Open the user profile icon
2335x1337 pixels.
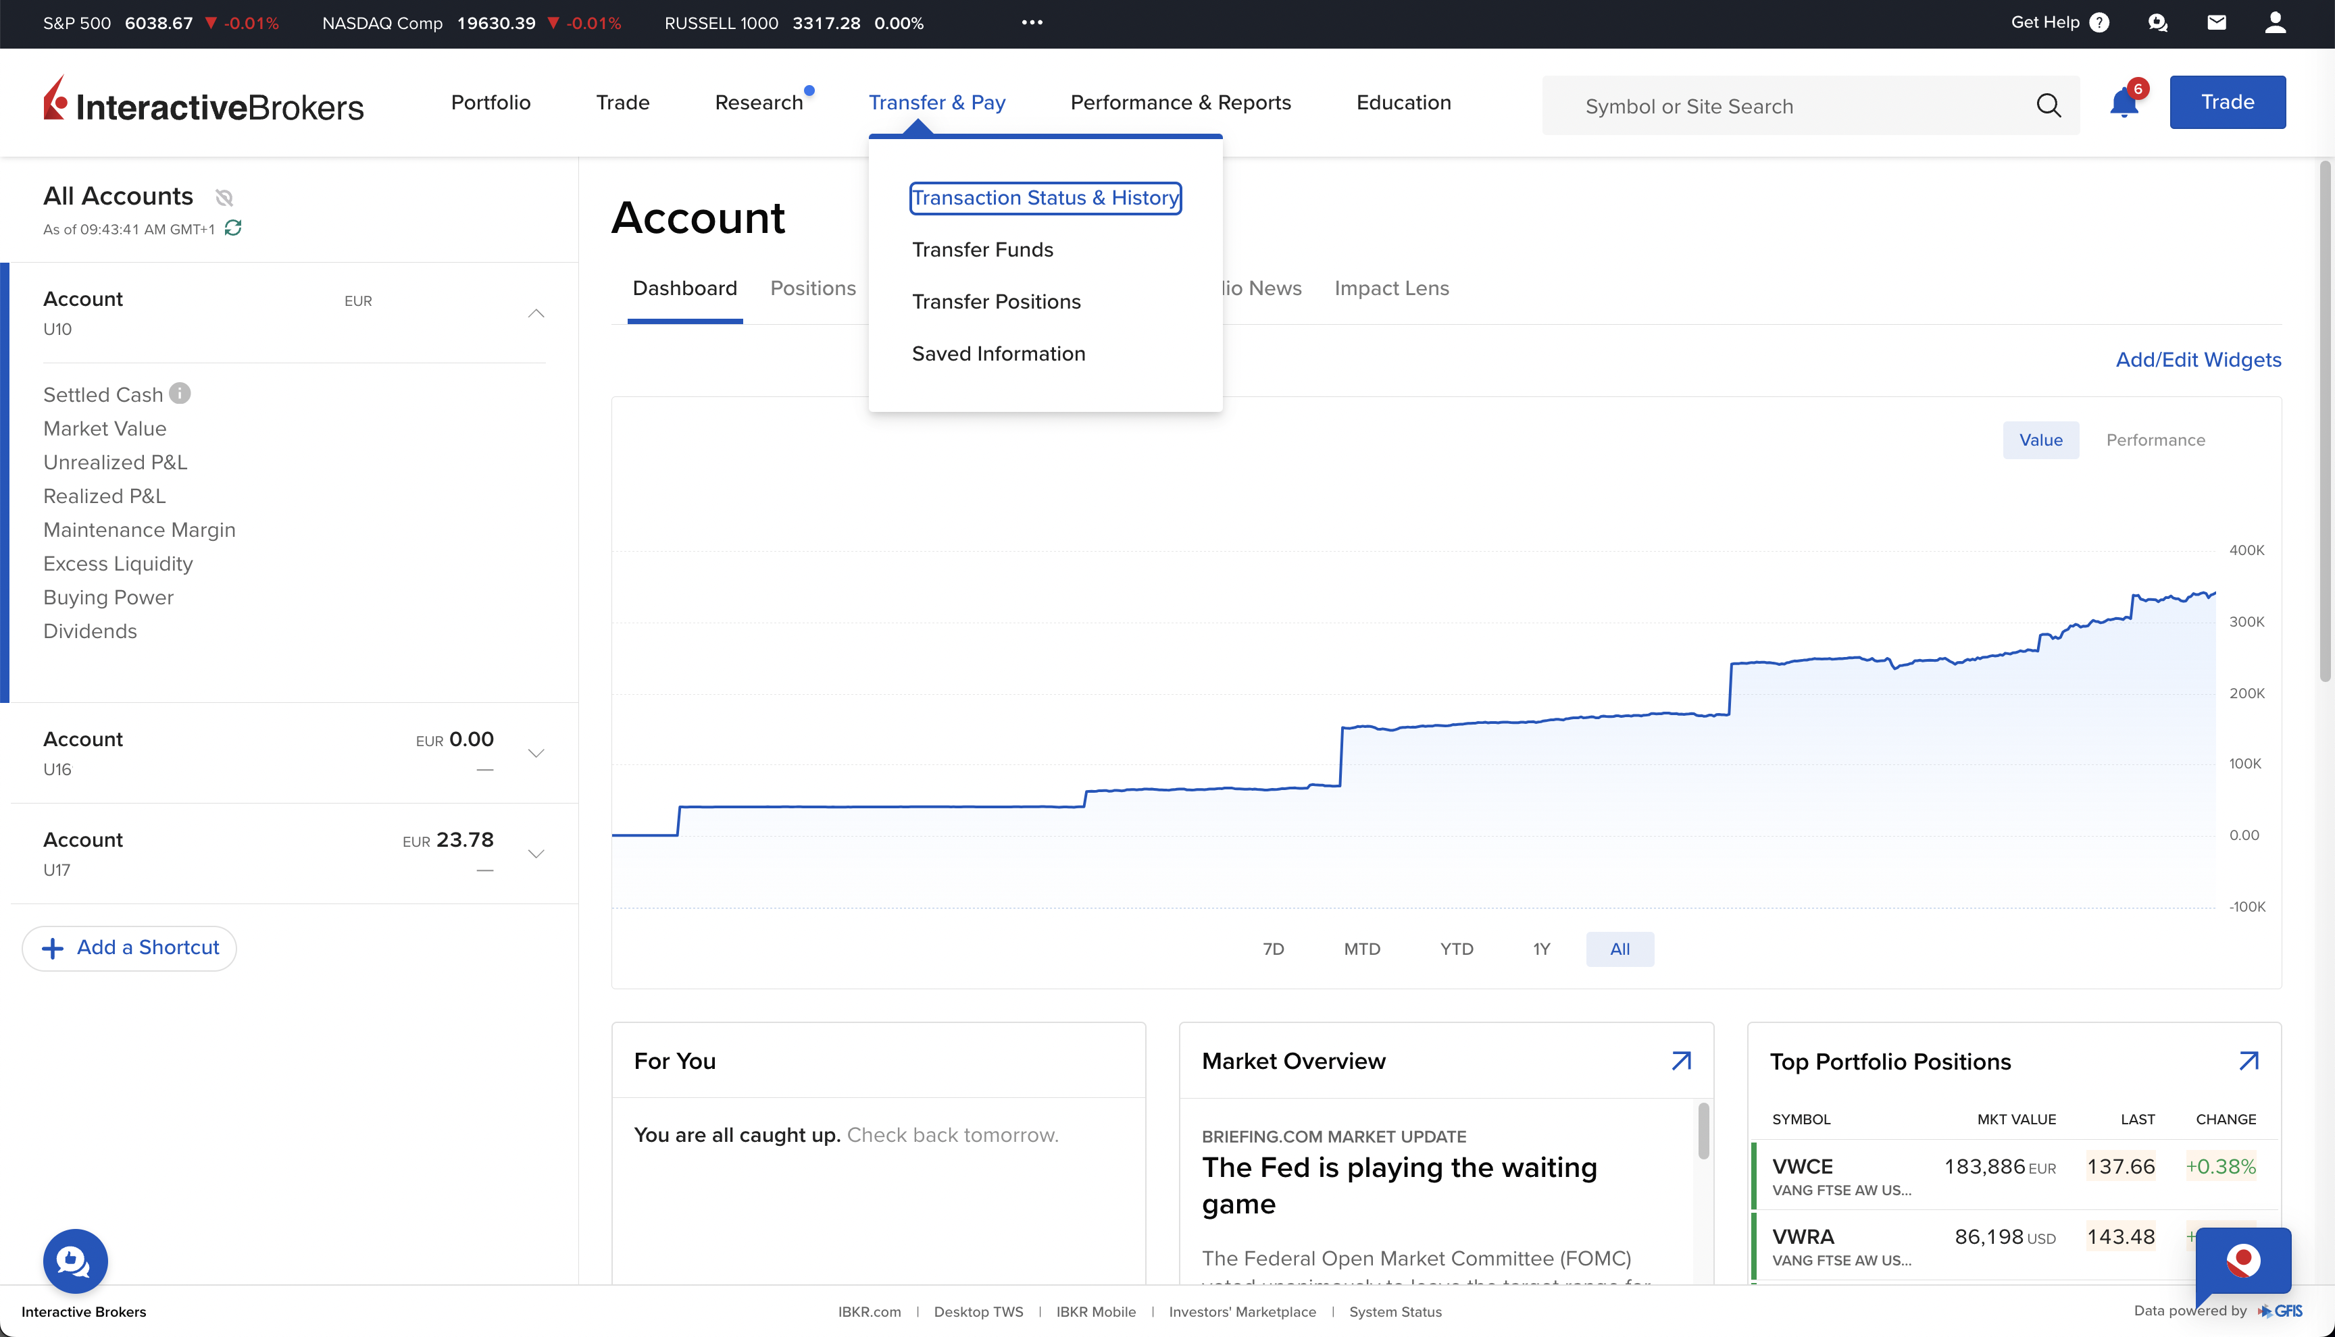coord(2276,23)
